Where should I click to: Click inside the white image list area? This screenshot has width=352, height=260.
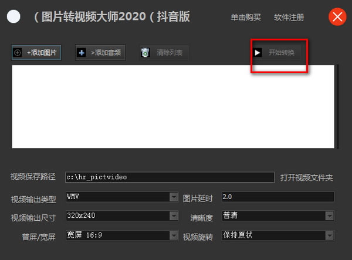point(173,107)
